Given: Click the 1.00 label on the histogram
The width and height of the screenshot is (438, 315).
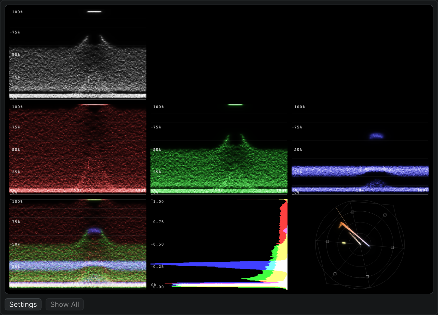Looking at the screenshot, I should click(158, 202).
